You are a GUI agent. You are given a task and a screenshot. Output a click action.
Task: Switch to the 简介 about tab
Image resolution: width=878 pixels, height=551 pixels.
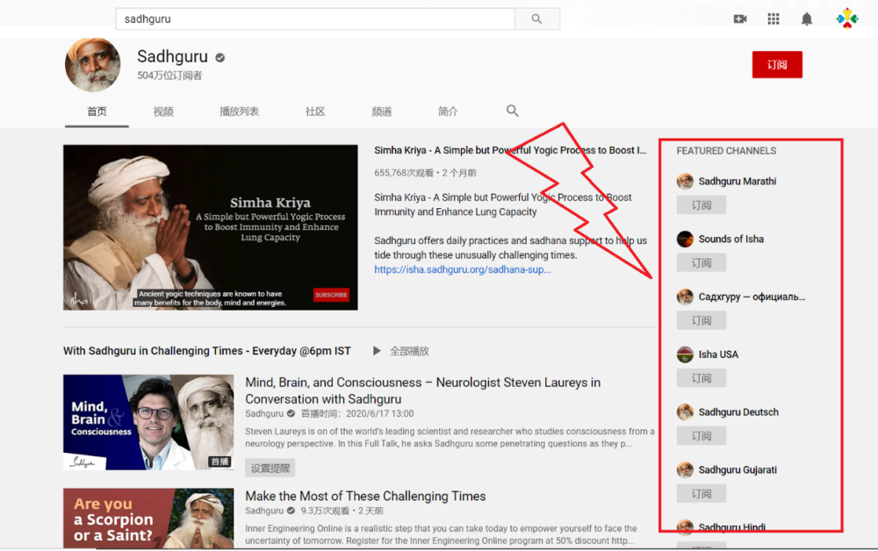448,111
